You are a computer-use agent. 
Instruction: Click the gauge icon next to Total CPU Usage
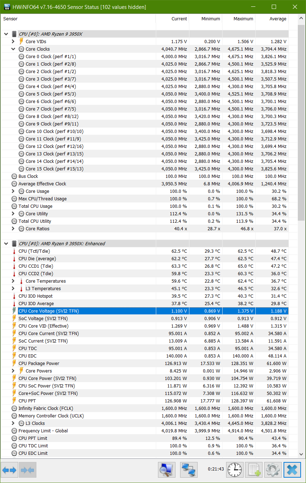coord(14,206)
